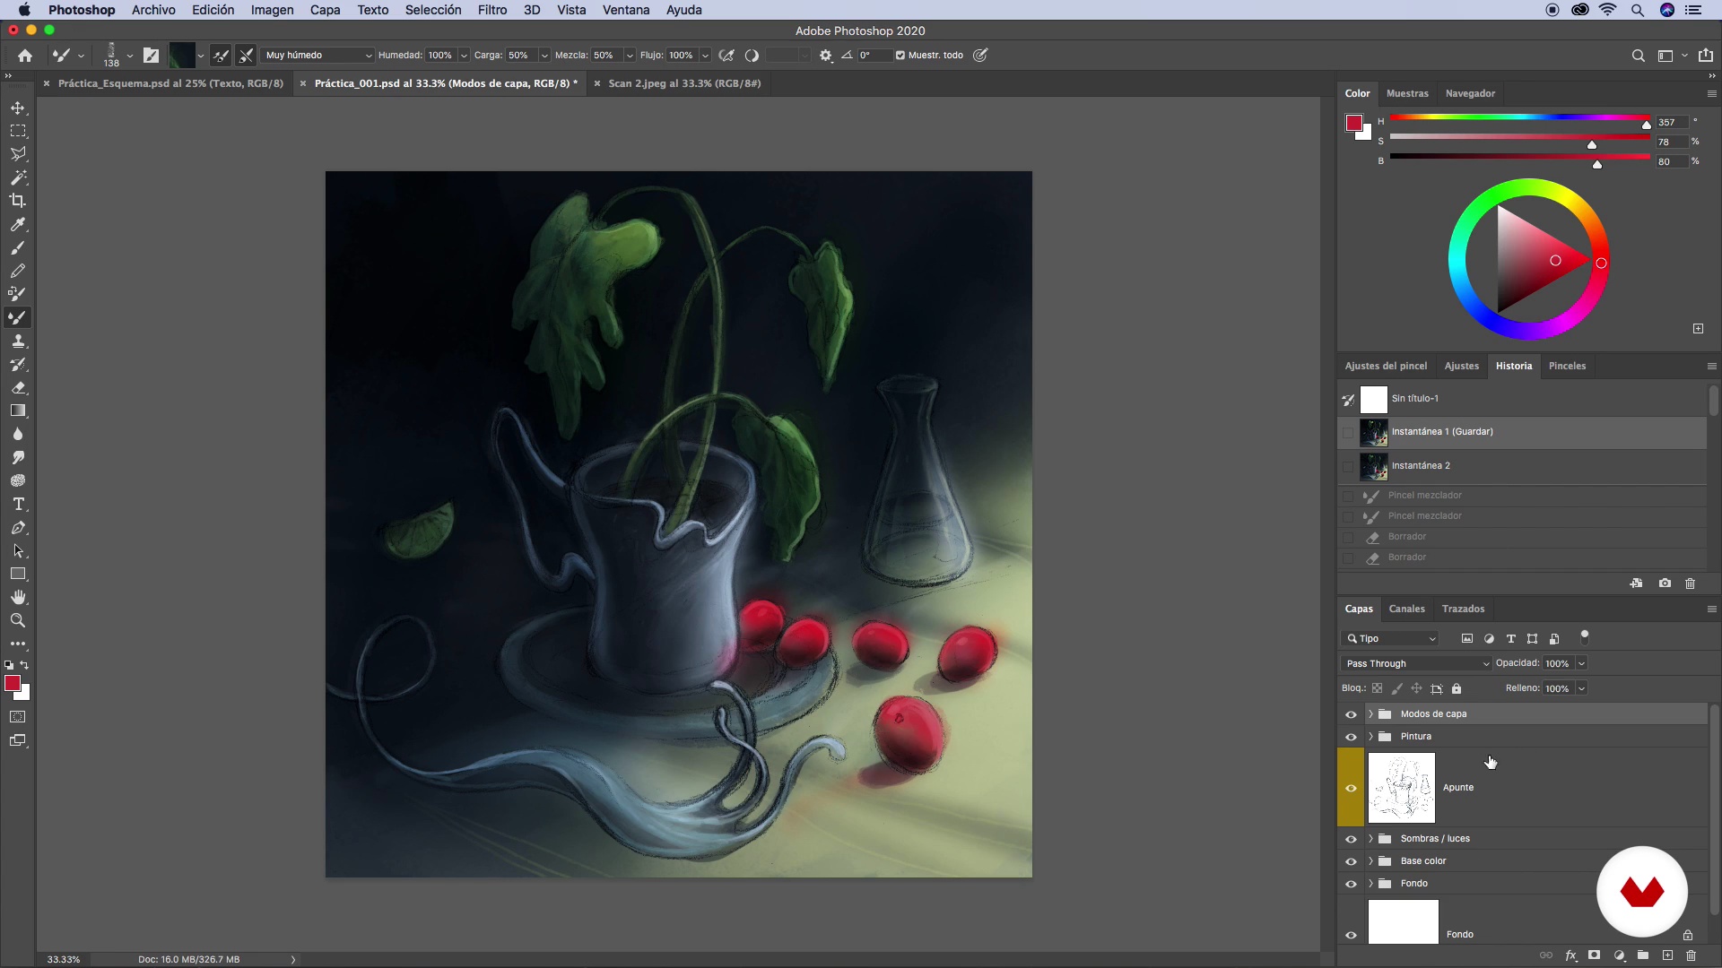Open Pass Through blend mode dropdown
This screenshot has height=968, width=1722.
tap(1416, 663)
